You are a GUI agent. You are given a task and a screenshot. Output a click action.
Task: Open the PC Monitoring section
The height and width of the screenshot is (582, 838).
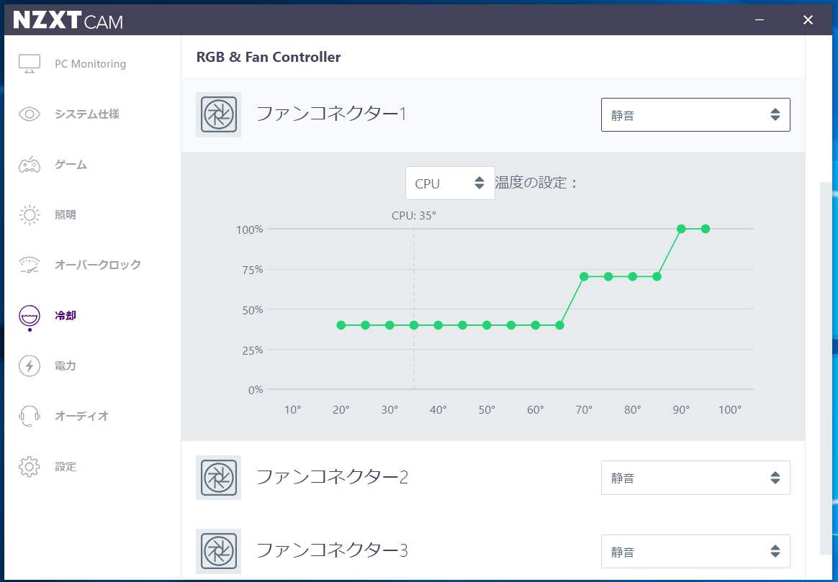[x=90, y=63]
